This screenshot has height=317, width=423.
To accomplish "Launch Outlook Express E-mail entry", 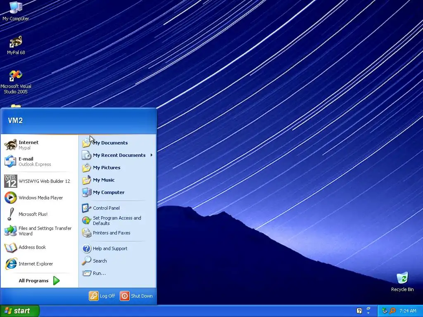I will coord(39,161).
